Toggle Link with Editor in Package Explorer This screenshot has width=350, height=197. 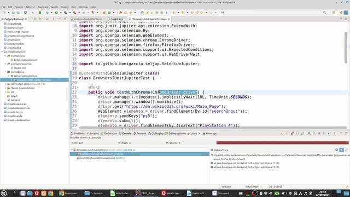pyautogui.click(x=40, y=19)
